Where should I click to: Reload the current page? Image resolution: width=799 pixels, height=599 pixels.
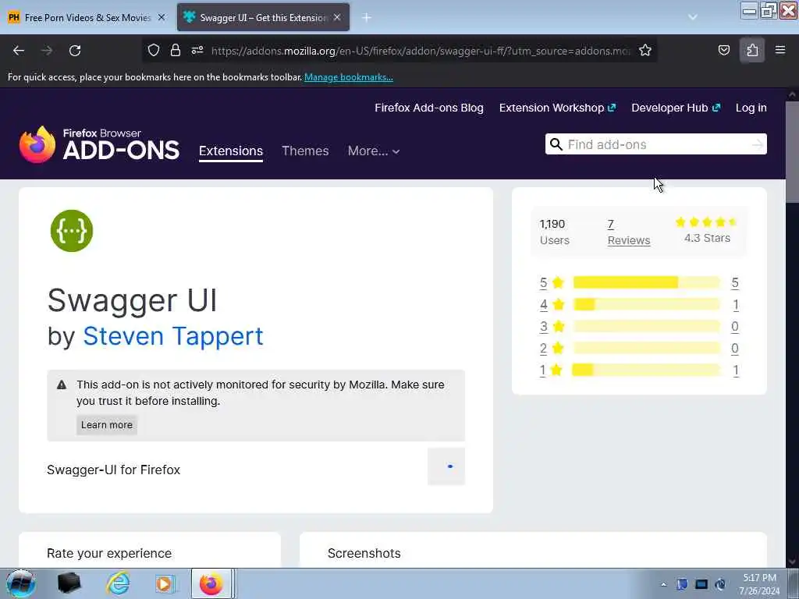pos(75,51)
